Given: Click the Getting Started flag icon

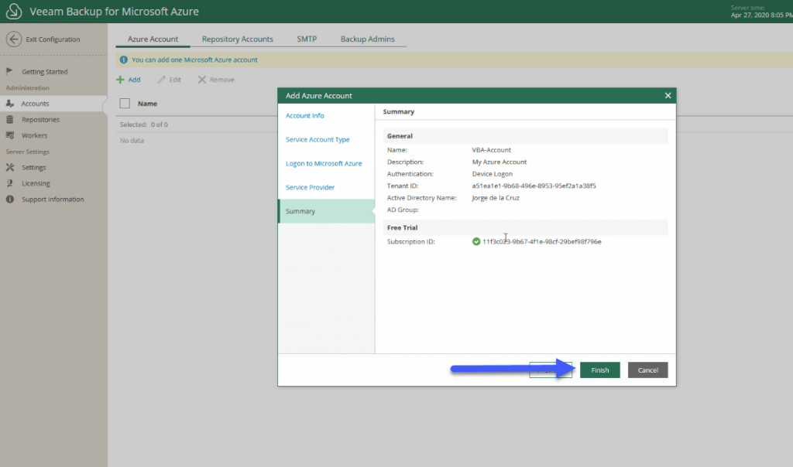Looking at the screenshot, I should (x=9, y=71).
